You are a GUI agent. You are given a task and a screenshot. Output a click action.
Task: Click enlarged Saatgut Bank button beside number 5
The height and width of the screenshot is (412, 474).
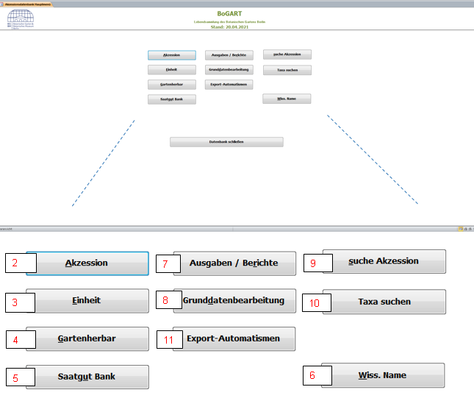(x=87, y=377)
